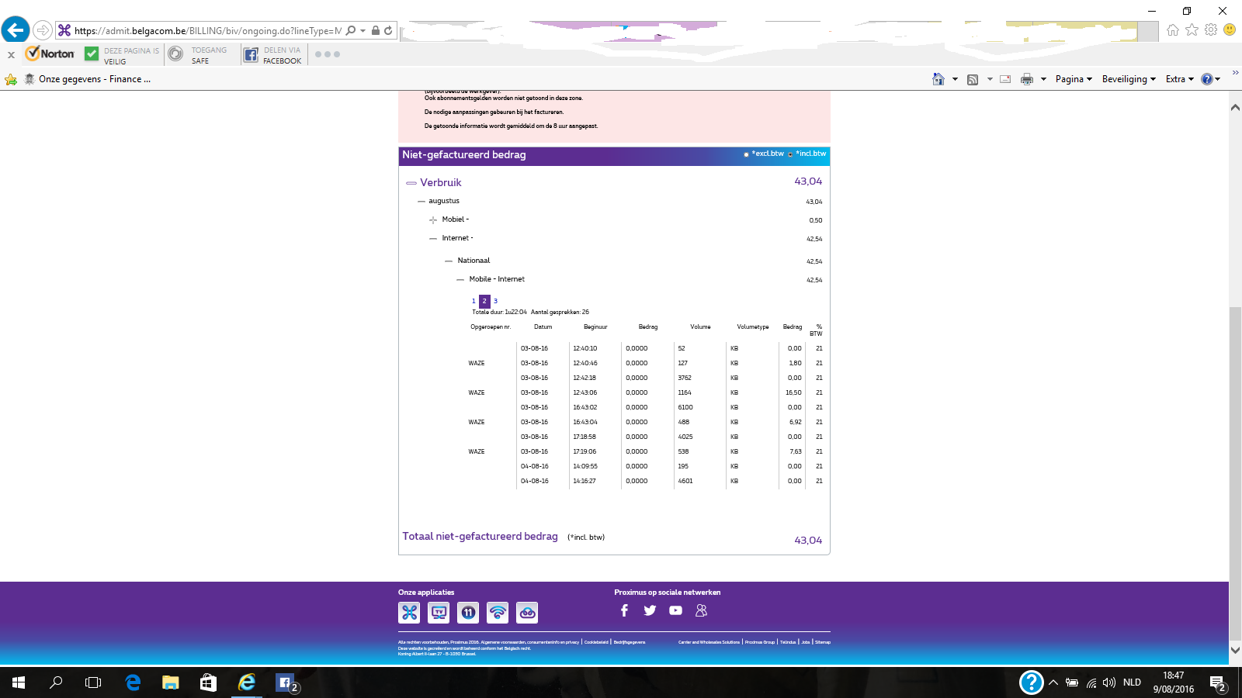Open the Proximus cloud app icon
Viewport: 1242px width, 698px height.
[527, 613]
